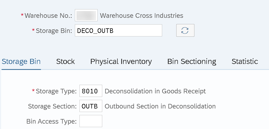Switch to the Stock tab
Screen dimensions: 269x129
[65, 62]
